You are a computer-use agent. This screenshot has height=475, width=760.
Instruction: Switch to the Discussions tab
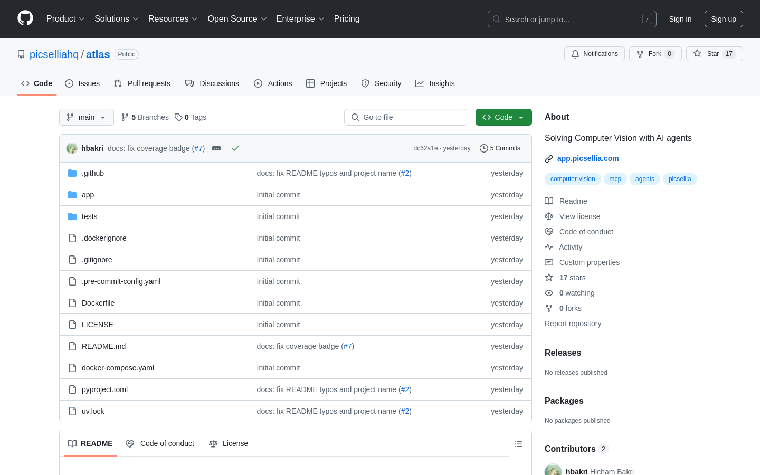tap(212, 83)
